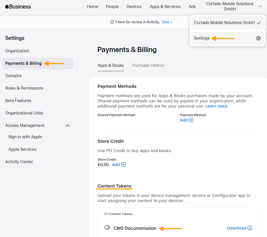Click the checkmark next to Cortado Mobile Solutions GmbH

(259, 23)
